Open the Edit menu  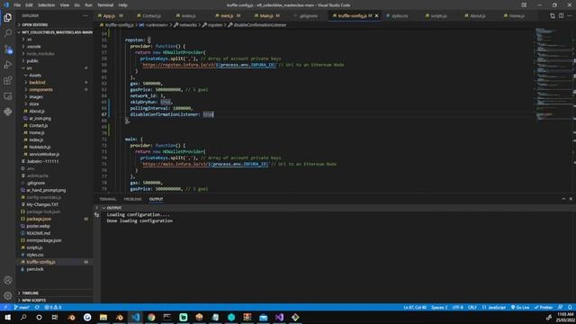tap(29, 5)
